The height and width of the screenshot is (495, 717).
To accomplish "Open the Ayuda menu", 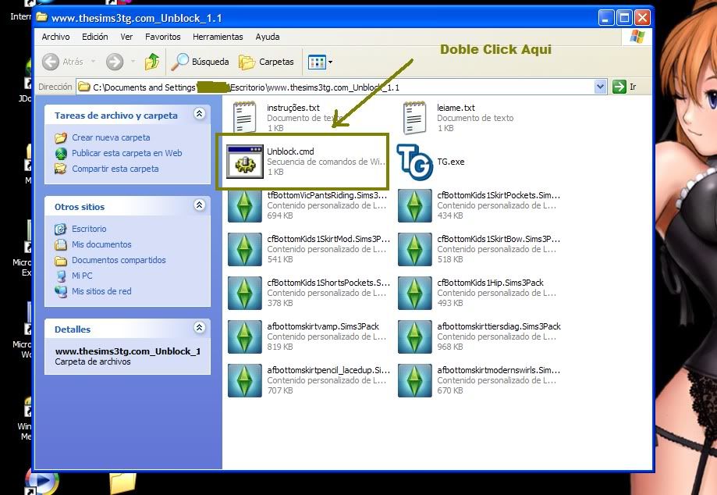I will pyautogui.click(x=268, y=37).
